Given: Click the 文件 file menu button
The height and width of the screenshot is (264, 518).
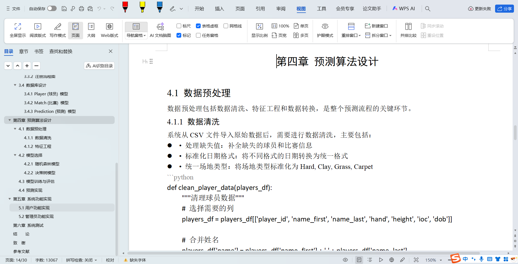Looking at the screenshot, I should (x=13, y=9).
